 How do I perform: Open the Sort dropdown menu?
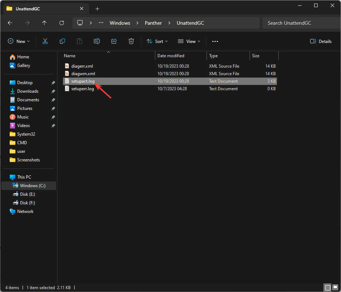point(157,42)
